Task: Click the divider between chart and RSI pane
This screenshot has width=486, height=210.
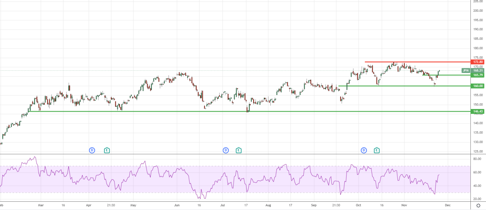Action: (235, 154)
